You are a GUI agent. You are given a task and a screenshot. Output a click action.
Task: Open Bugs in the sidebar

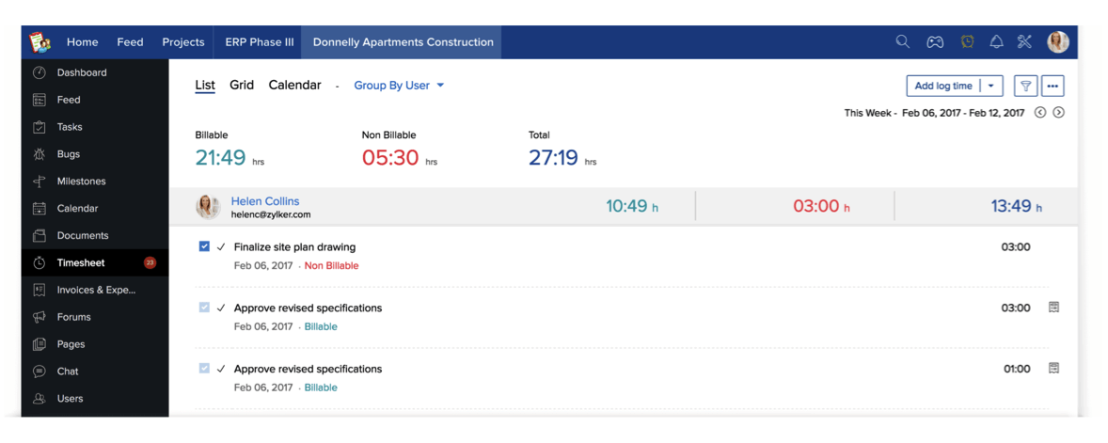[69, 154]
